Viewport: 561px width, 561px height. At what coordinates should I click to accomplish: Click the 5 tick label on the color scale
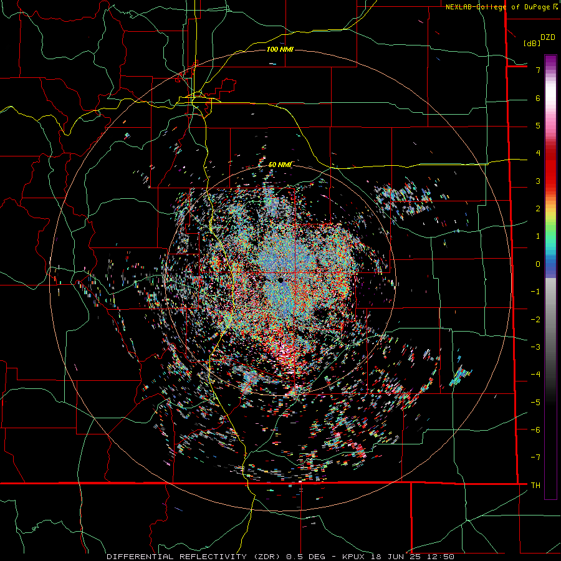(x=538, y=125)
